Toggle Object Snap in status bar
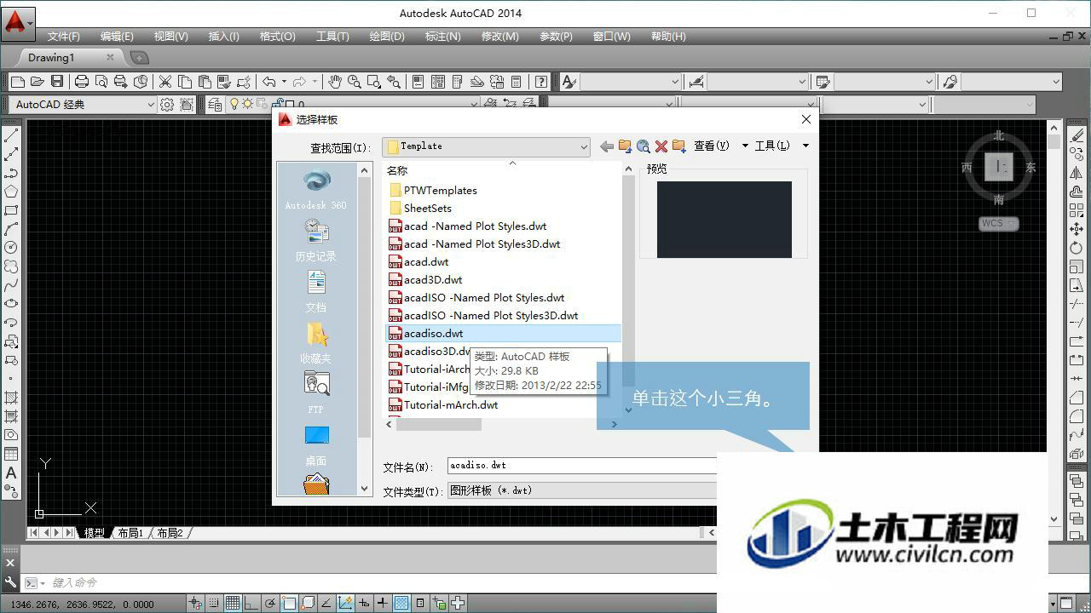Image resolution: width=1091 pixels, height=613 pixels. click(x=289, y=604)
